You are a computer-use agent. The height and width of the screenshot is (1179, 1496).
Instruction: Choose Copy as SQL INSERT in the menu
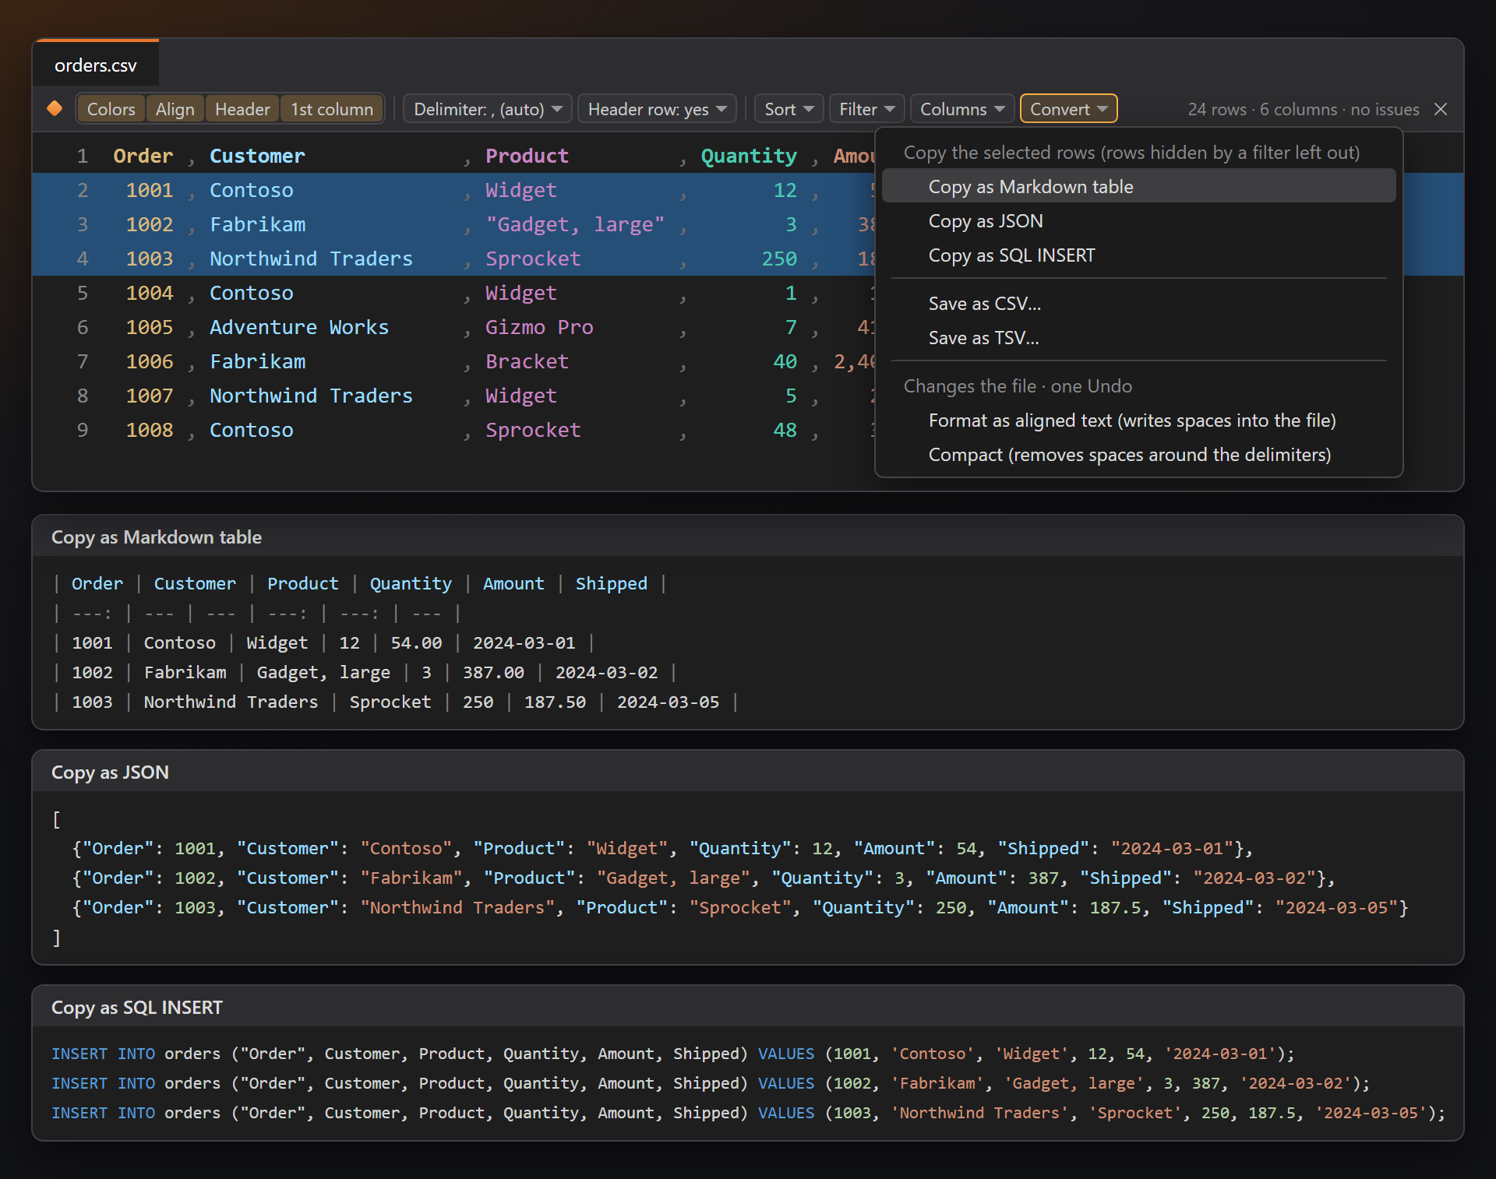(x=1138, y=255)
